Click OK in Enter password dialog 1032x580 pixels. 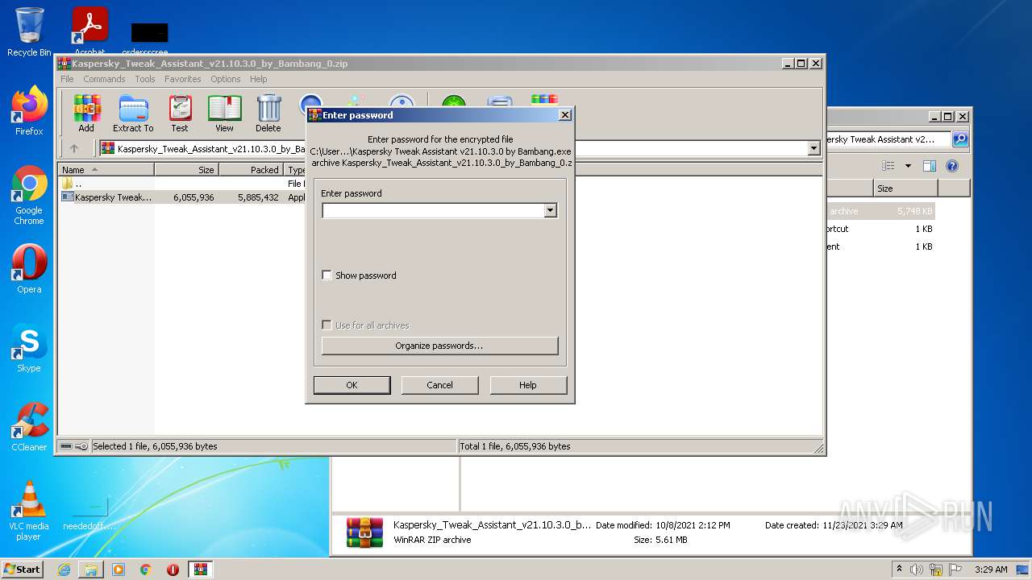(x=352, y=385)
